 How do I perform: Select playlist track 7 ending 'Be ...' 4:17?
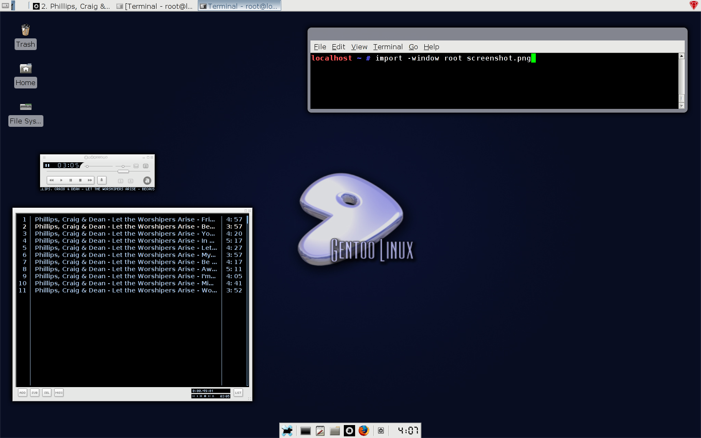point(130,262)
